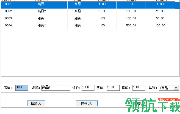Image resolution: width=180 pixels, height=114 pixels.
Task: Click the 服务2 name cell
Action: pos(42,26)
